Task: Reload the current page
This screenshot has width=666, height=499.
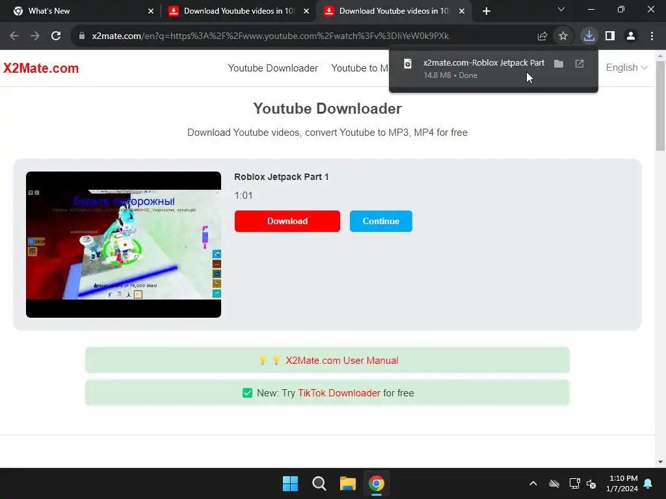Action: tap(56, 36)
